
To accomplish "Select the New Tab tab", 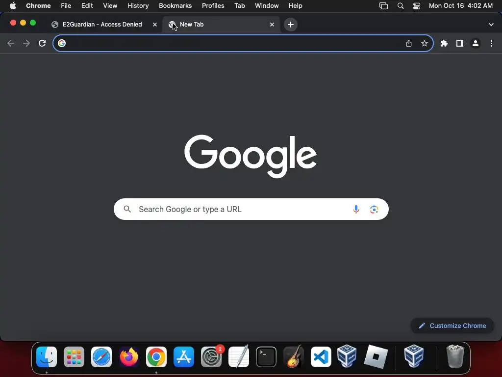I will (221, 25).
